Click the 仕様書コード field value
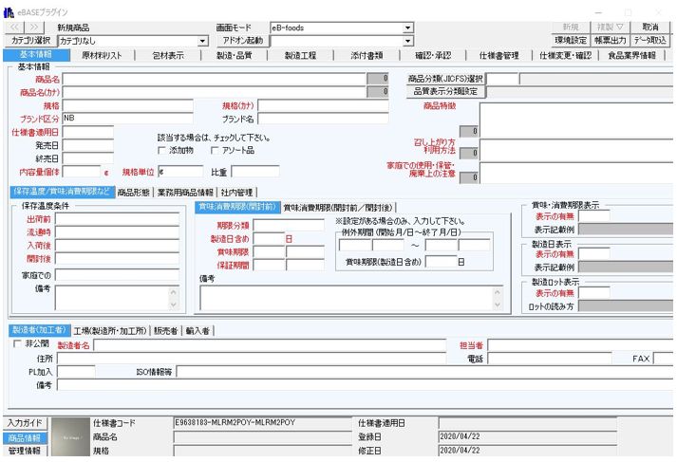Screen dimensions: 677x462 [x=262, y=423]
